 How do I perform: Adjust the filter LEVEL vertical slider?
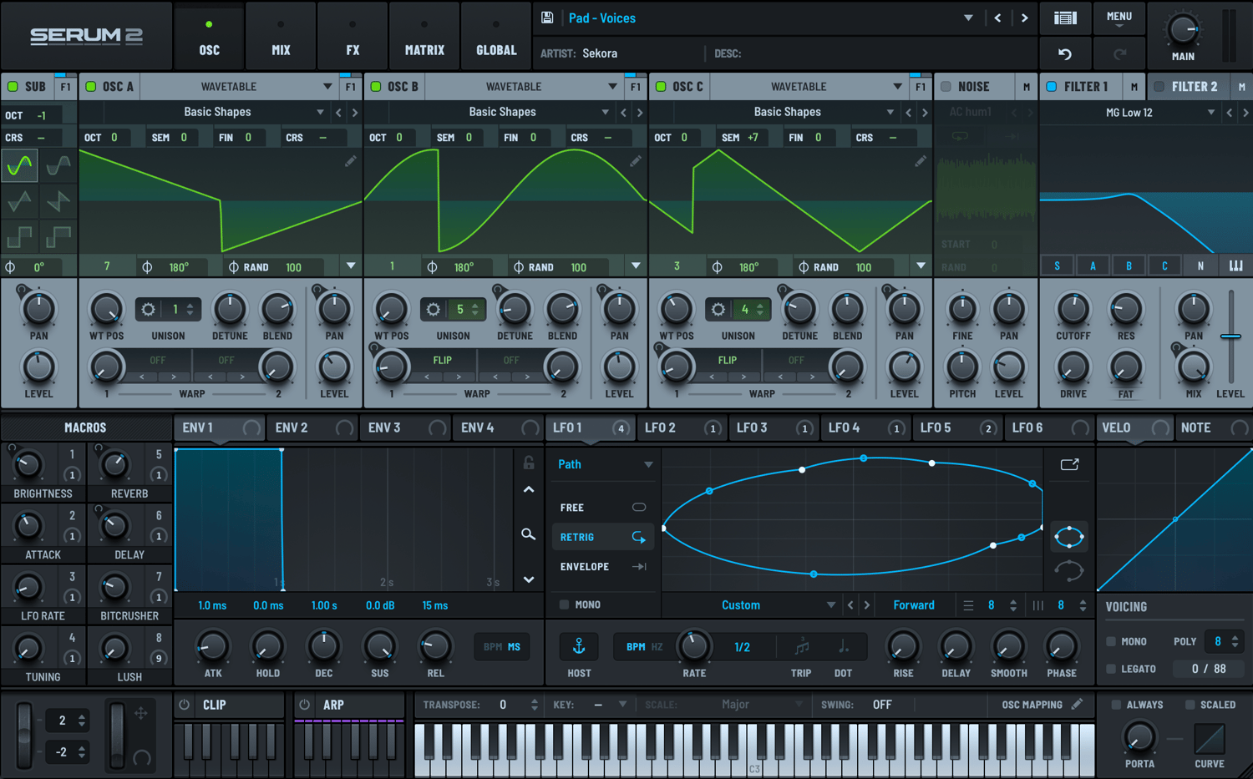(1230, 336)
